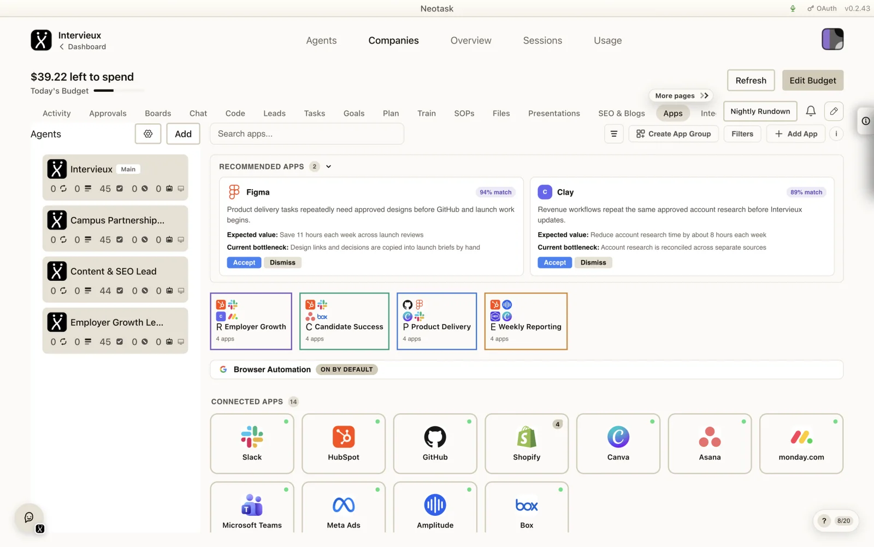The width and height of the screenshot is (874, 547).
Task: Open the Microsoft Teams connected app
Action: point(252,508)
